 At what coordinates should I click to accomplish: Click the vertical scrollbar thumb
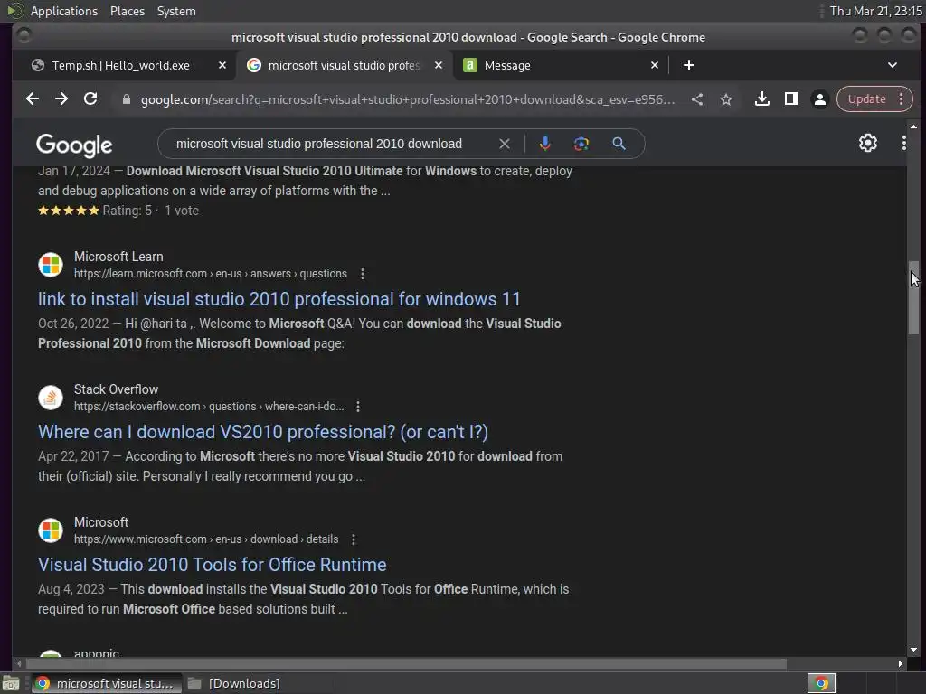[913, 298]
